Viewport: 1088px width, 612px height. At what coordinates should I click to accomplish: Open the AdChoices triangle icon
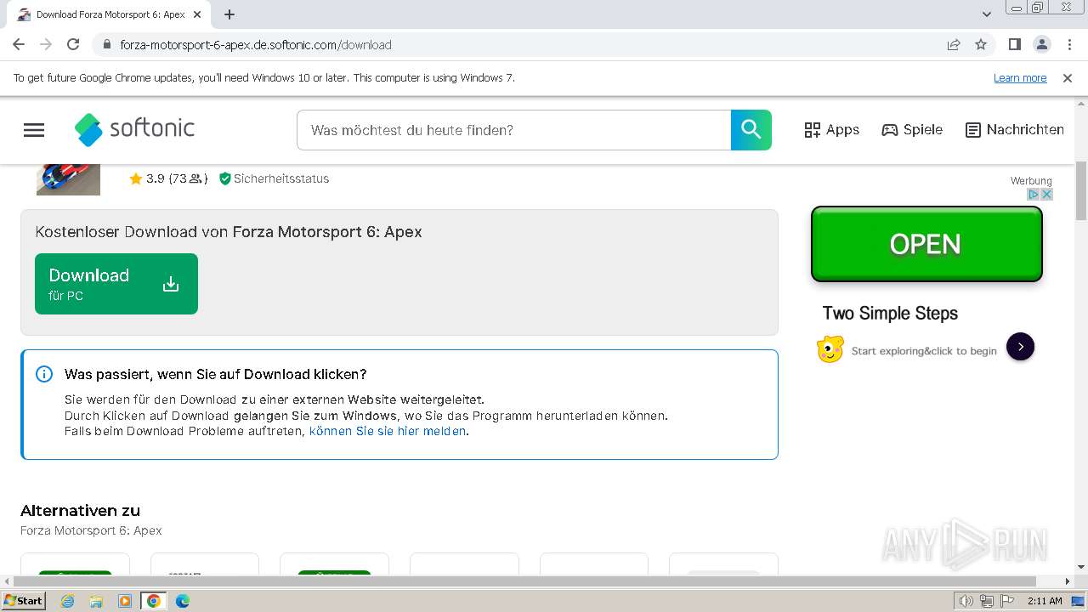point(1034,195)
